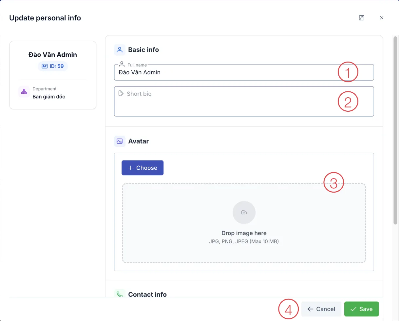This screenshot has width=399, height=321.
Task: Click the Basic info section heading
Action: pyautogui.click(x=143, y=50)
